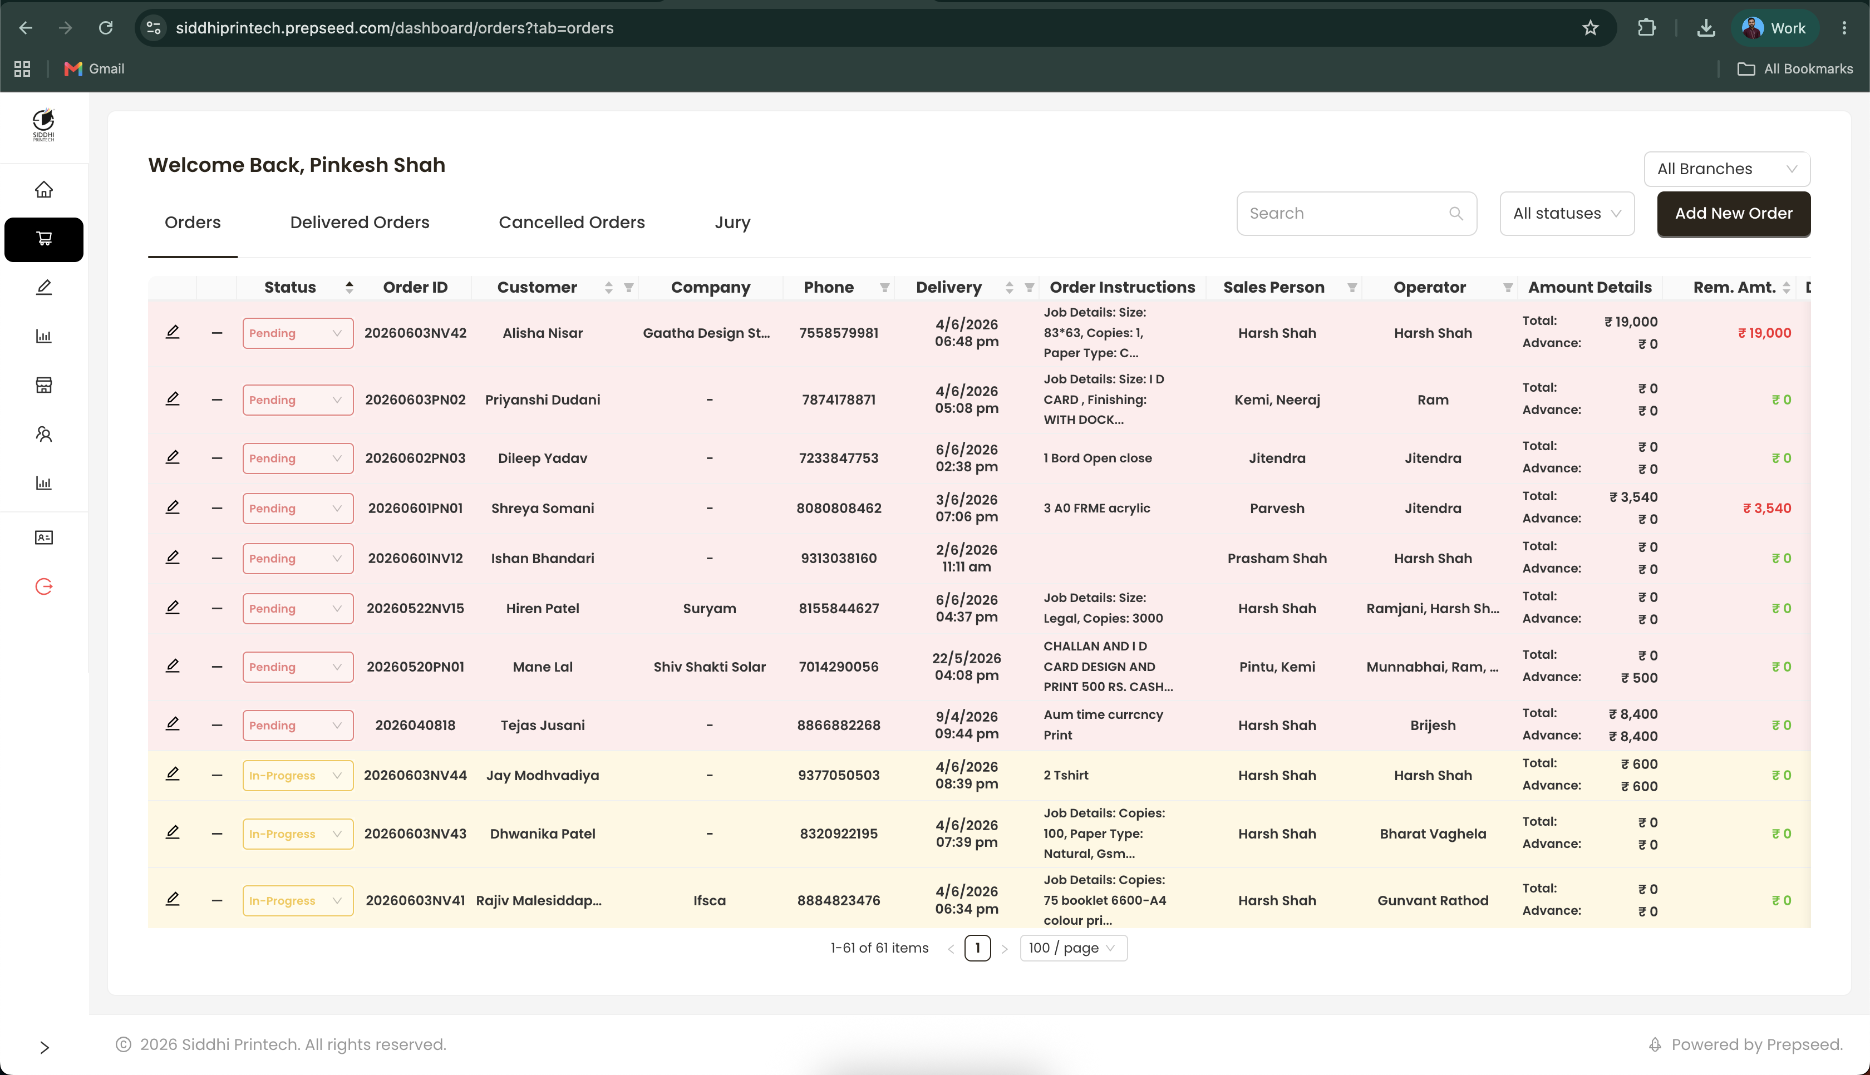The image size is (1870, 1075).
Task: Click the red logout sidebar icon
Action: tap(43, 587)
